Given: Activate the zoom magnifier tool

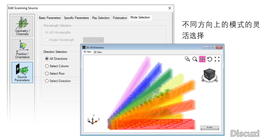Looking at the screenshot, I should pyautogui.click(x=195, y=59).
